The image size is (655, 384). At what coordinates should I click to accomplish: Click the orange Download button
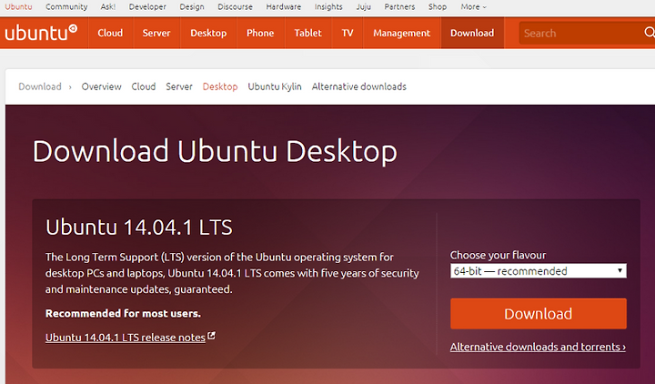[x=538, y=313]
